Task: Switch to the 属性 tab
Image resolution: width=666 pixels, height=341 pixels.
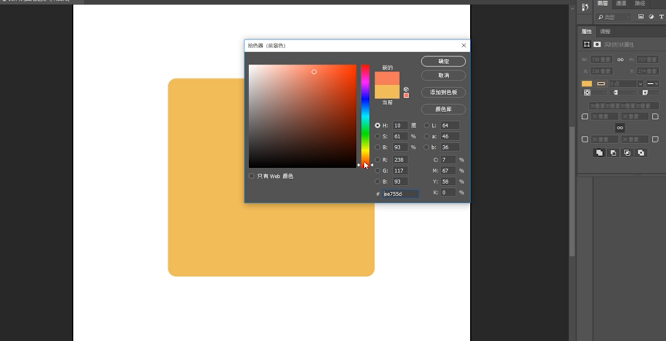Action: 587,32
